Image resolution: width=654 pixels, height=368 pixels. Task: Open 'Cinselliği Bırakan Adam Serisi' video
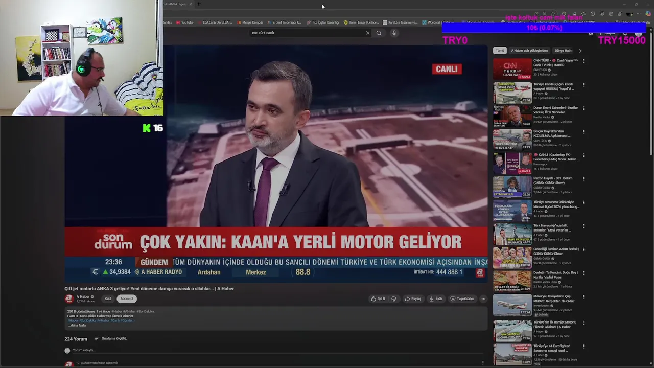click(x=556, y=251)
